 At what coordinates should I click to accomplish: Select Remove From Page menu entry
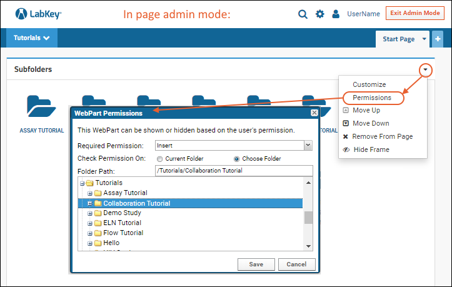point(382,136)
